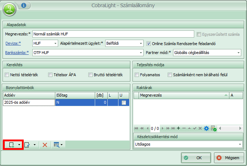247x166 pixels.
Task: Click the export icon with green check in Raktárak
Action: click(213, 128)
